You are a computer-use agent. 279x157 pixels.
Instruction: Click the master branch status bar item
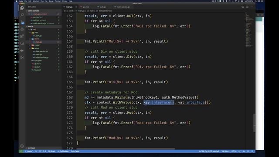click(x=29, y=151)
